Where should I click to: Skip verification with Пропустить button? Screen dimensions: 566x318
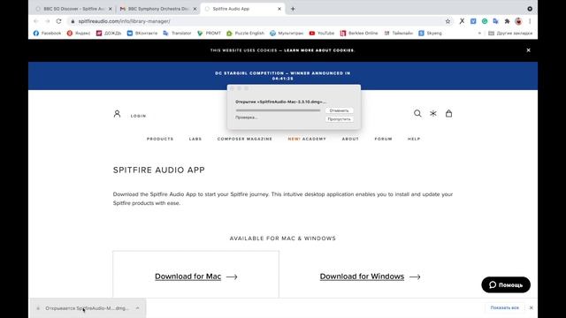[x=339, y=119]
